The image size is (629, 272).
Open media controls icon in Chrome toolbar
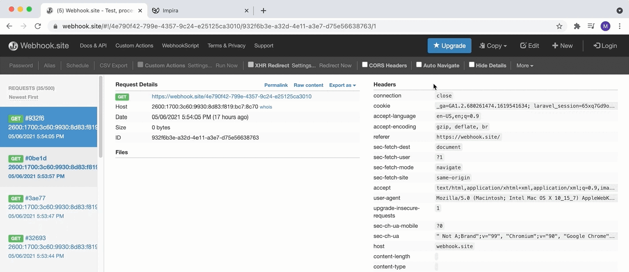tap(591, 26)
